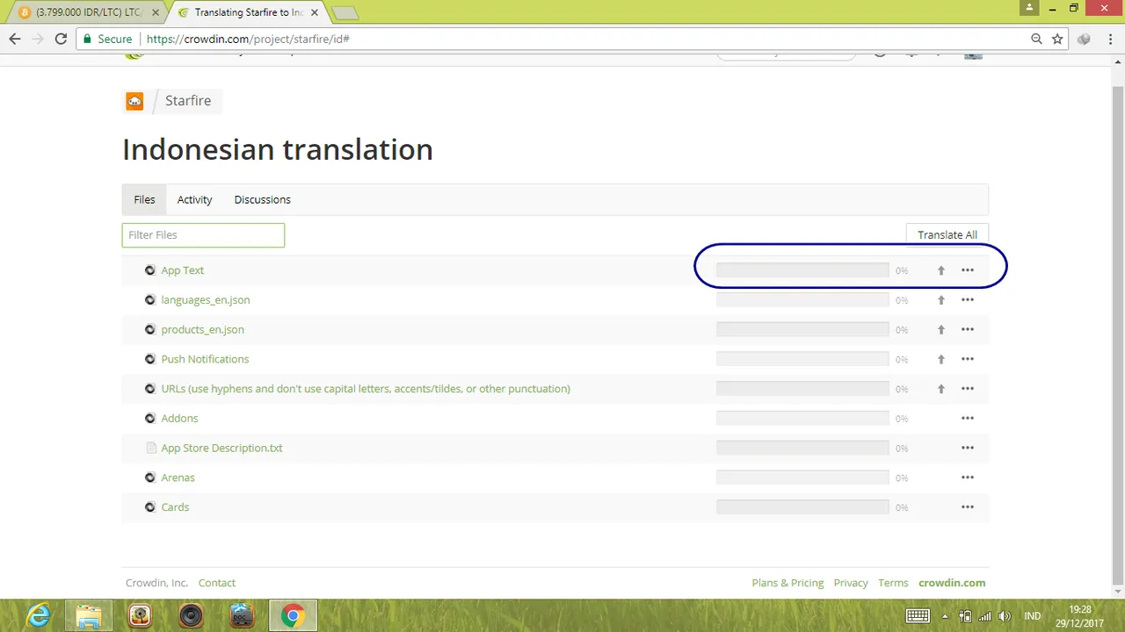This screenshot has height=632, width=1125.
Task: Open the Arenas folder link
Action: (x=178, y=478)
